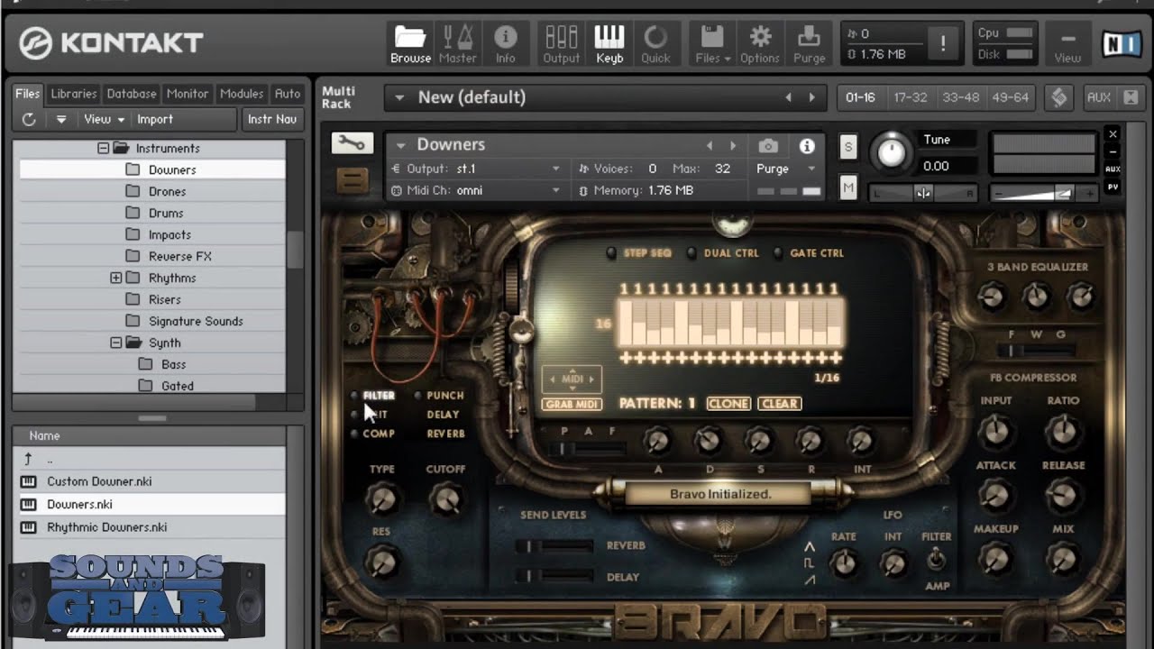Viewport: 1154px width, 649px height.
Task: Click the panic exclamation button
Action: pyautogui.click(x=943, y=43)
